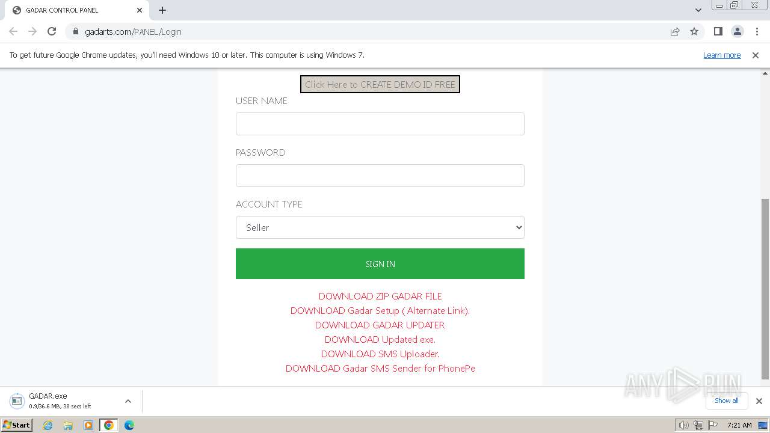The image size is (770, 433).
Task: Open Windows Explorer folder from taskbar
Action: point(68,425)
